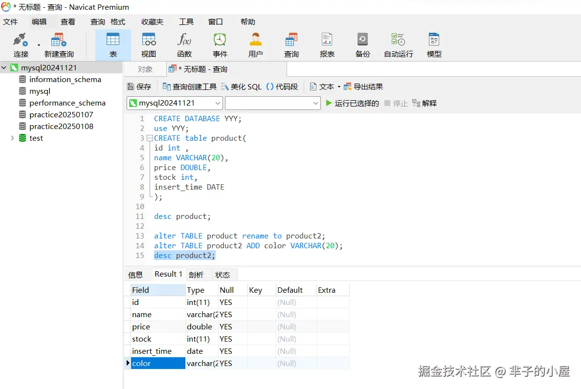Open the 查询创建工具 query builder

pos(190,86)
